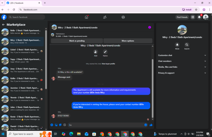
Task: Open the Facebook home logo
Action: point(4,17)
